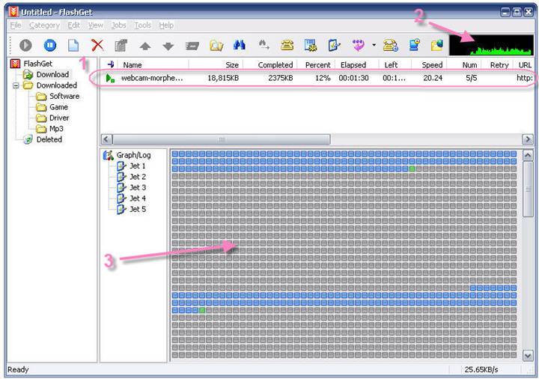Click the binoculars Find icon

(x=240, y=45)
